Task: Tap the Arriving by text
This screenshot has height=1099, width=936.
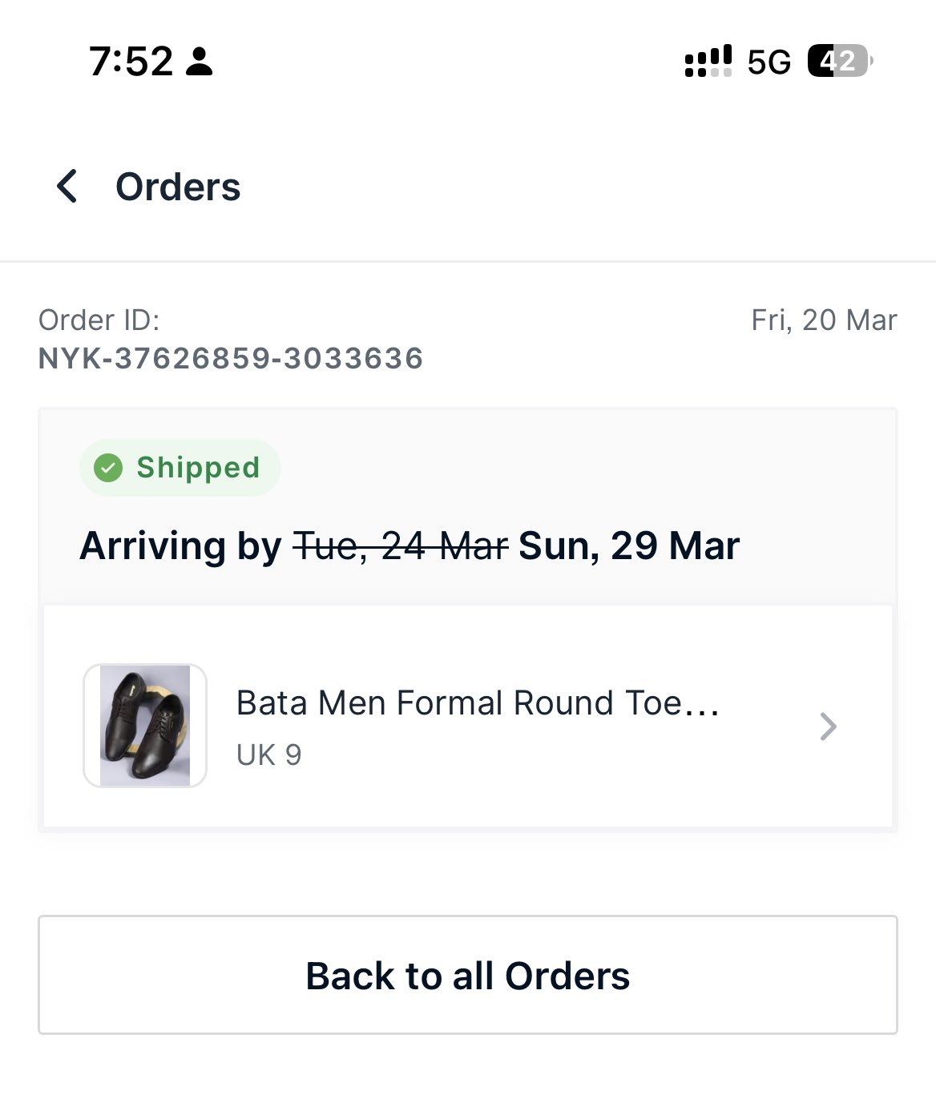Action: pos(180,546)
